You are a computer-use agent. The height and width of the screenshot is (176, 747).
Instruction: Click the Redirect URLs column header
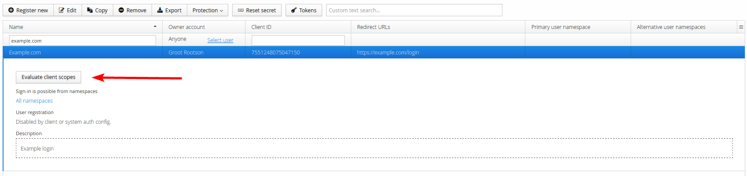point(373,27)
